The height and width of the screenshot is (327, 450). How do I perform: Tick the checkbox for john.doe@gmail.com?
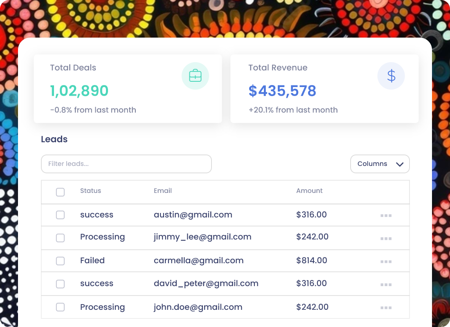coord(60,307)
